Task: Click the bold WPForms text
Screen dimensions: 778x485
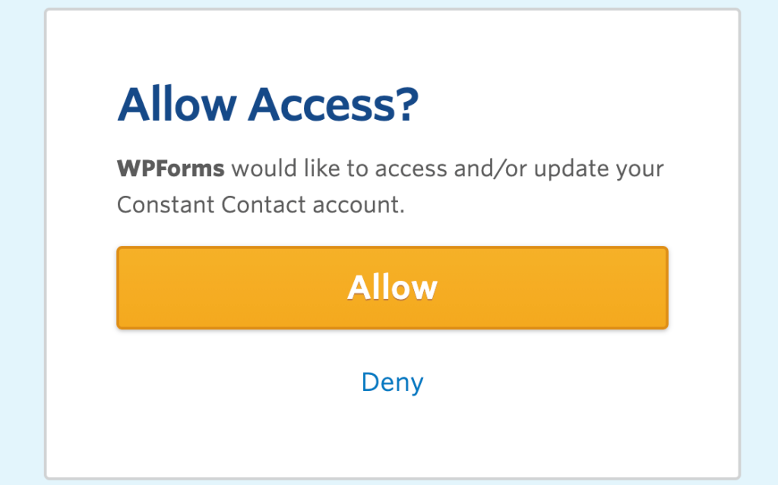Action: coord(169,168)
